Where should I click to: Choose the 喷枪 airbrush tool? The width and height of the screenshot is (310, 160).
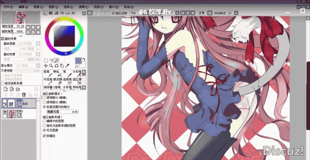[x=58, y=73]
